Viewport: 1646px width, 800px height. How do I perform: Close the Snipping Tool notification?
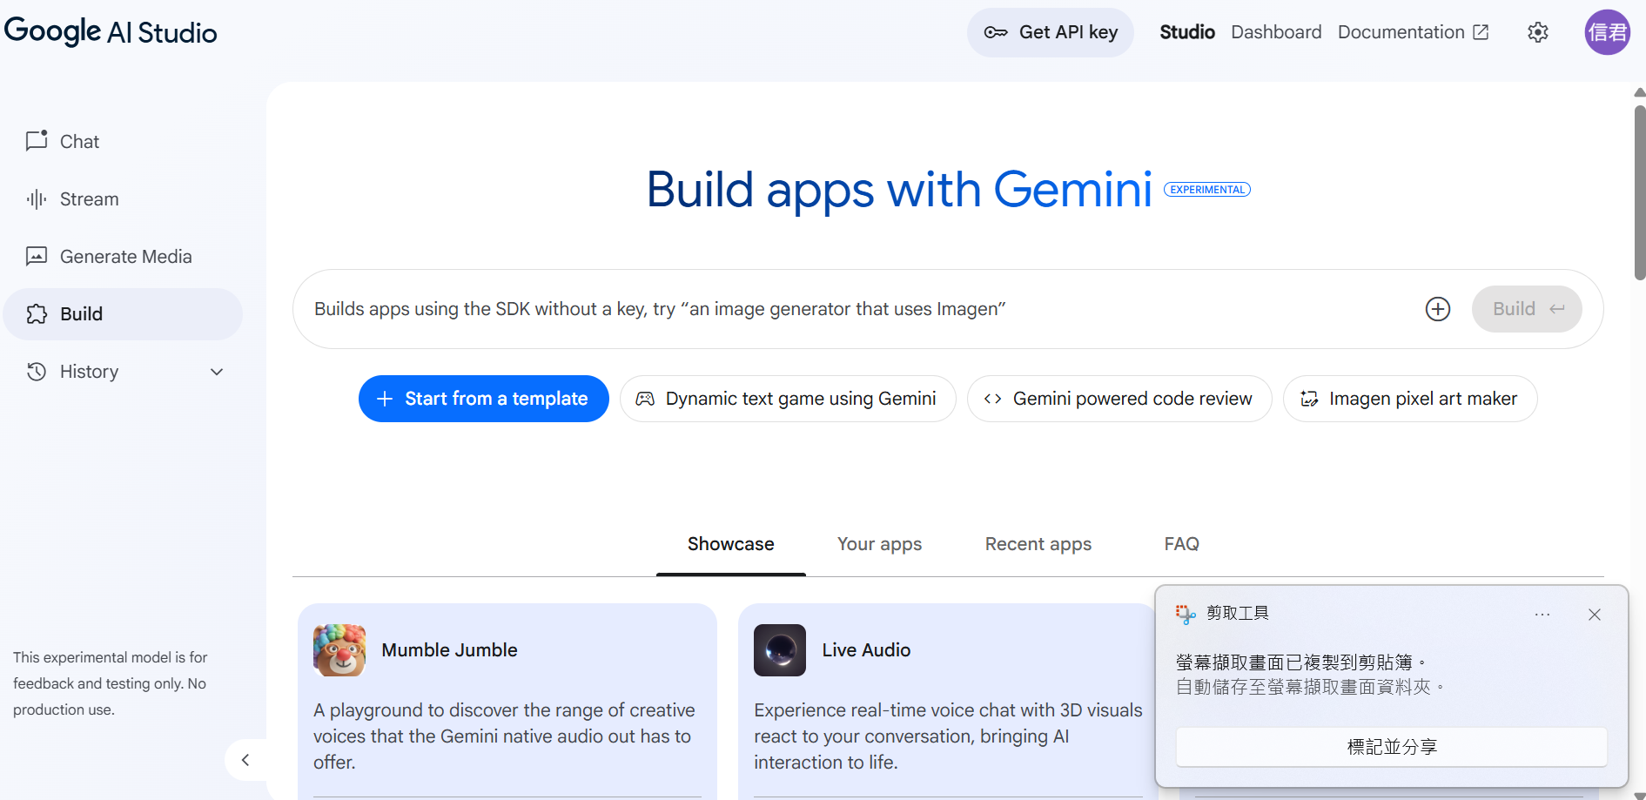click(x=1595, y=615)
